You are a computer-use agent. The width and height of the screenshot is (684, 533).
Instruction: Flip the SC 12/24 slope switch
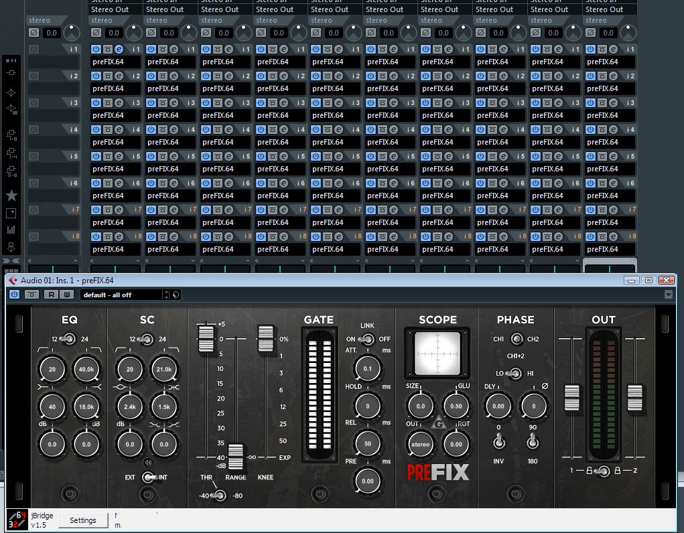tap(146, 338)
